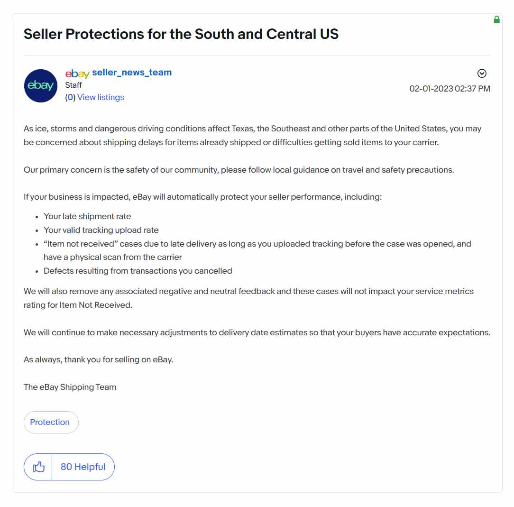
Task: Click the 'Our primary concern' paragraph
Action: 239,170
